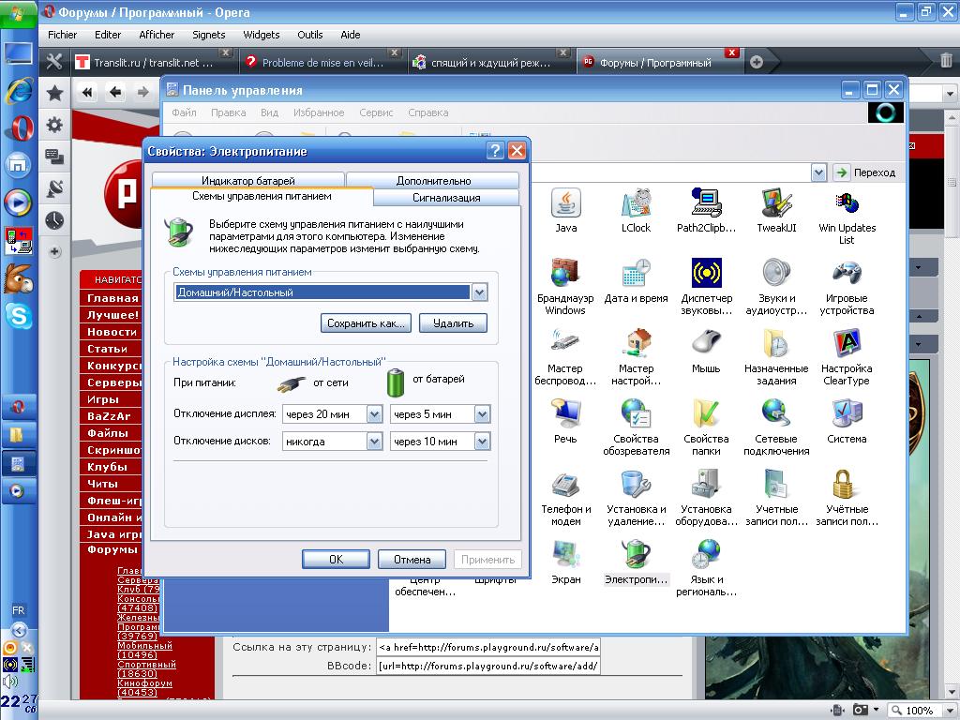The width and height of the screenshot is (960, 720).
Task: Open the TweakUI control panel icon
Action: pos(776,203)
